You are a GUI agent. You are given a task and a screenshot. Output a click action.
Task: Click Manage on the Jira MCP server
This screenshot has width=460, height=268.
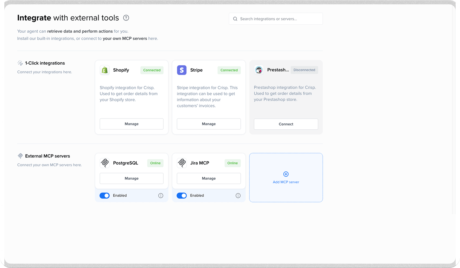[x=209, y=178]
